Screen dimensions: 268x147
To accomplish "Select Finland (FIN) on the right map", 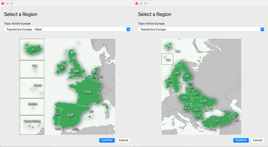I will [x=187, y=77].
